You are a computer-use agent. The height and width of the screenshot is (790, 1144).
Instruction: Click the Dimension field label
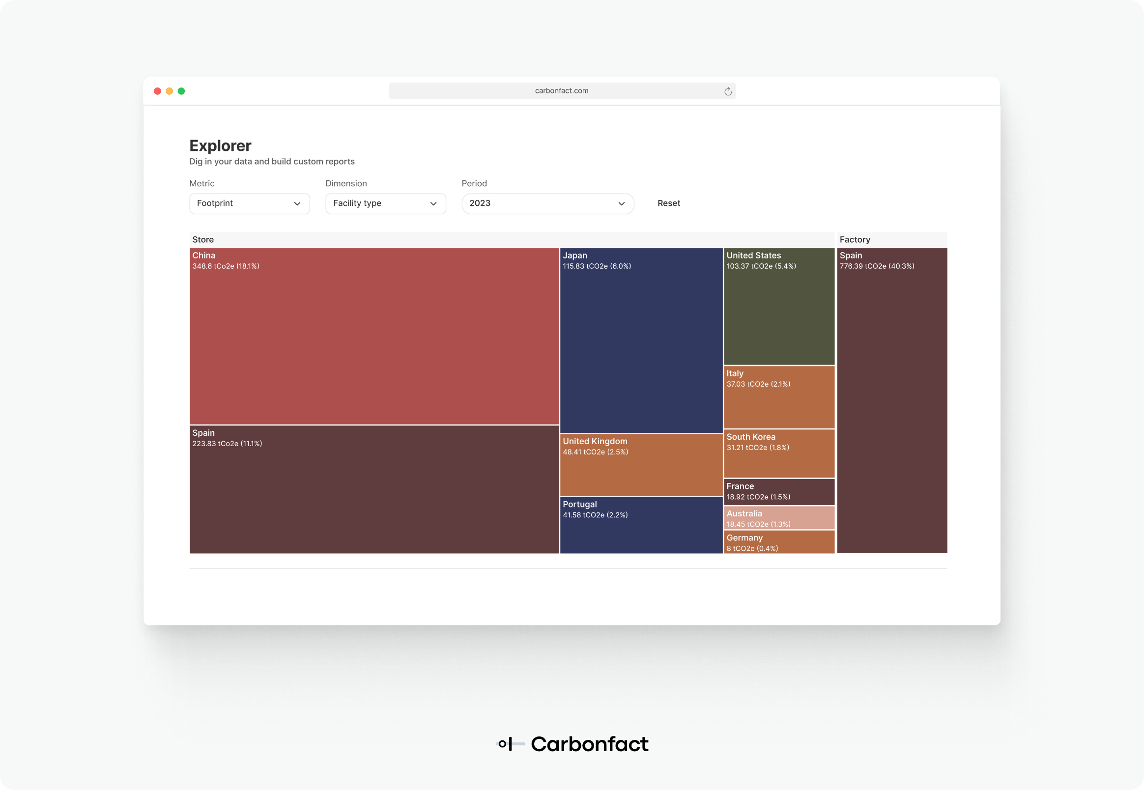click(x=346, y=184)
